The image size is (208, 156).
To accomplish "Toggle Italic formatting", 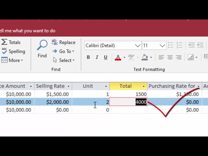I will tap(97, 57).
